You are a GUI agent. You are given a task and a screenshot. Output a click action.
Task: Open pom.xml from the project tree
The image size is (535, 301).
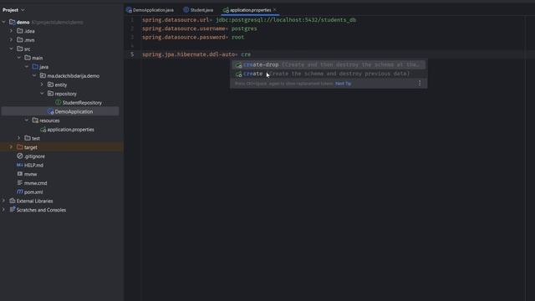33,192
